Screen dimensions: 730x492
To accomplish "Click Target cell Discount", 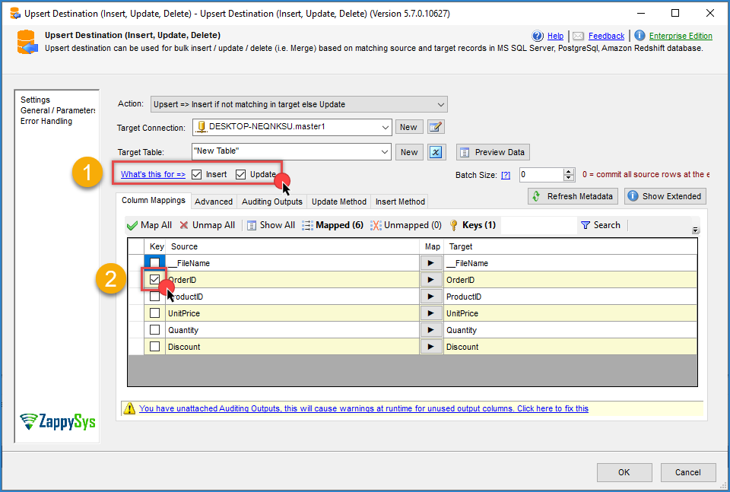I will 571,347.
